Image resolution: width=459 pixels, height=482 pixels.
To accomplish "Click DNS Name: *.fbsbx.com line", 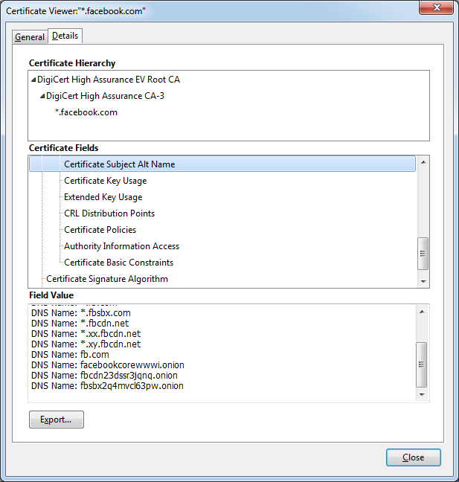I will (x=81, y=313).
